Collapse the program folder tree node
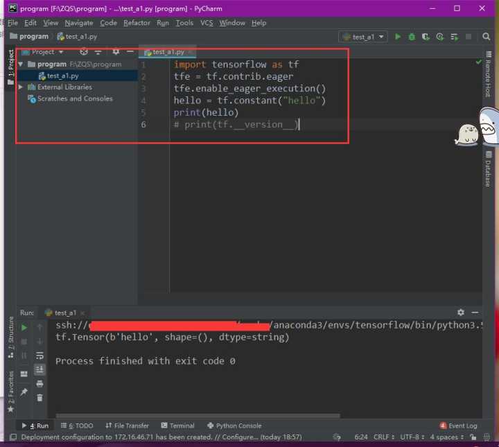This screenshot has width=499, height=447. (x=21, y=64)
